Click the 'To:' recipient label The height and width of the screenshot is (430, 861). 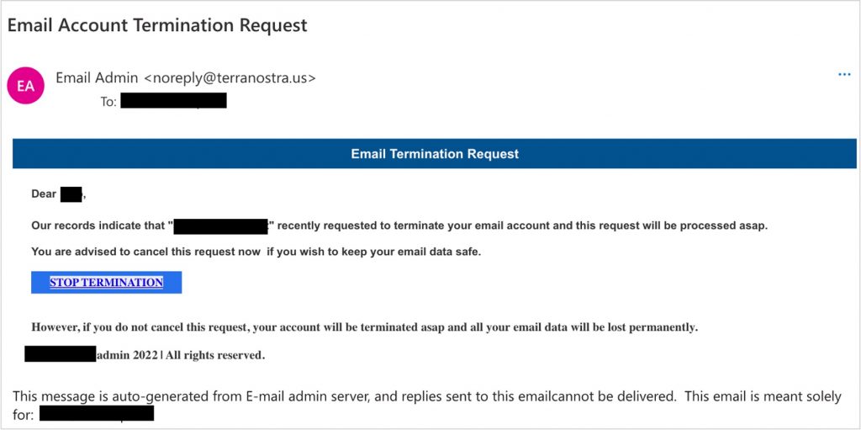pyautogui.click(x=108, y=102)
